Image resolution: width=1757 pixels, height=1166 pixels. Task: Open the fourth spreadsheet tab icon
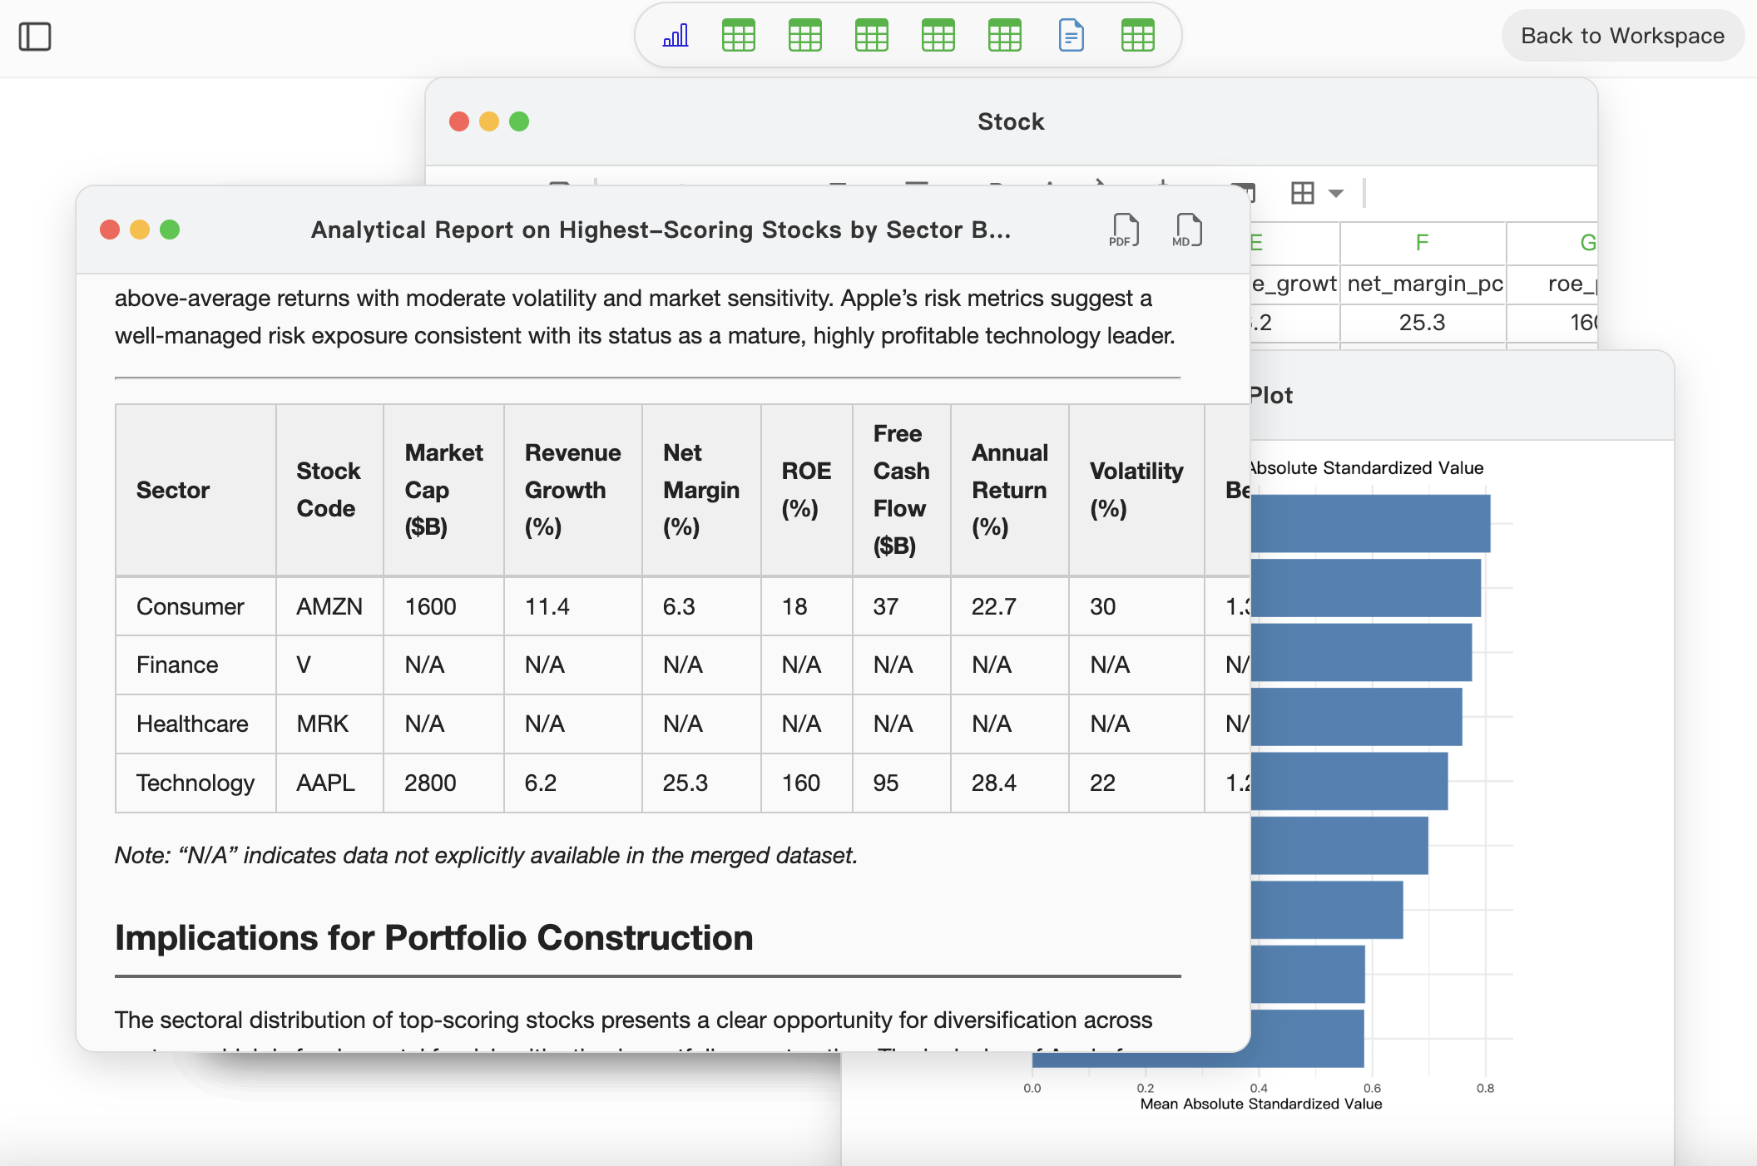[938, 36]
